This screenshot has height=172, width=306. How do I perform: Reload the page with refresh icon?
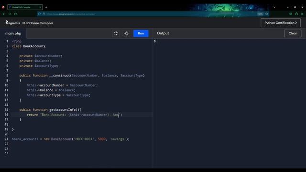pos(15,14)
